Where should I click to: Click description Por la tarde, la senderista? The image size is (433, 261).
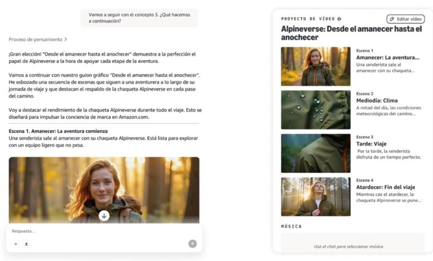[x=388, y=154]
